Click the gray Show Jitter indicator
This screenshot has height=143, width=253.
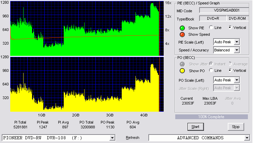pos(182,64)
